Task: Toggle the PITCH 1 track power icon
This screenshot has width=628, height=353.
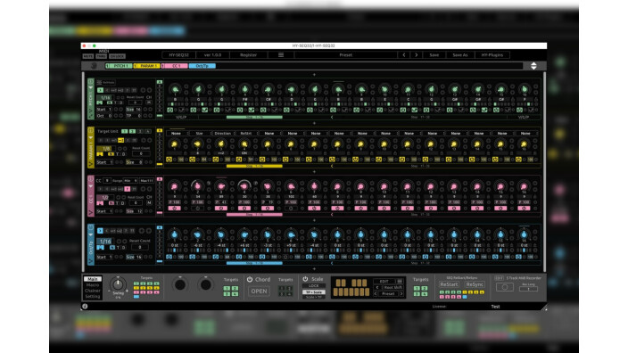Action: click(91, 82)
